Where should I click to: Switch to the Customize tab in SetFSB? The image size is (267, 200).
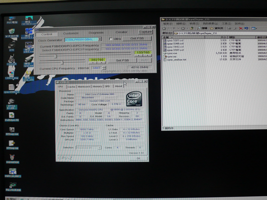[x=71, y=33]
